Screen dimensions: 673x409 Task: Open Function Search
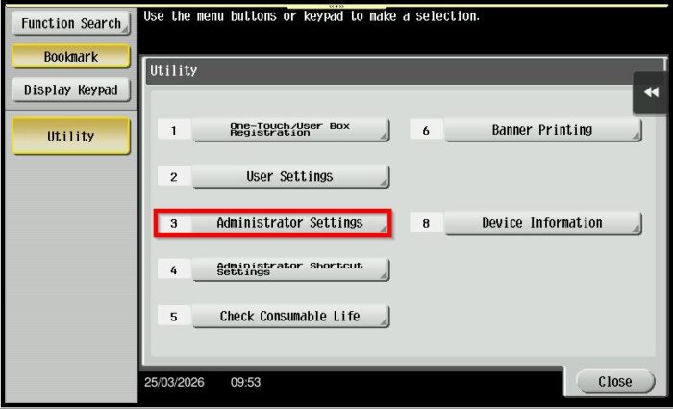click(71, 23)
